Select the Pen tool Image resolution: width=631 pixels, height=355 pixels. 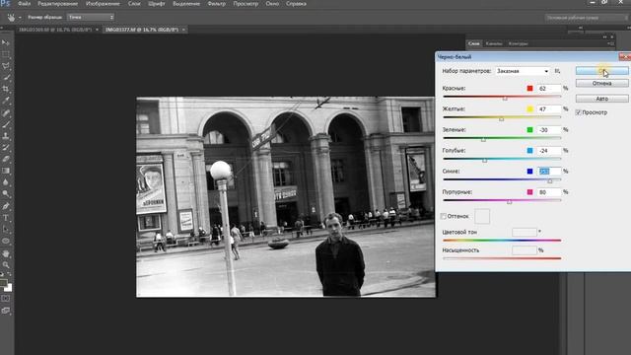(x=6, y=206)
